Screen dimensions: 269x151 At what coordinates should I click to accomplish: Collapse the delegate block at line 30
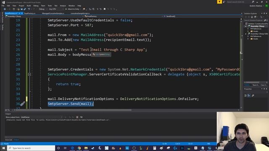click(x=29, y=74)
